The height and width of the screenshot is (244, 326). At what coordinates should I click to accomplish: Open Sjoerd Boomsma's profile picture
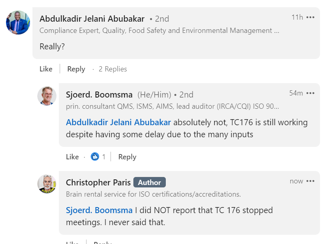pos(47,96)
